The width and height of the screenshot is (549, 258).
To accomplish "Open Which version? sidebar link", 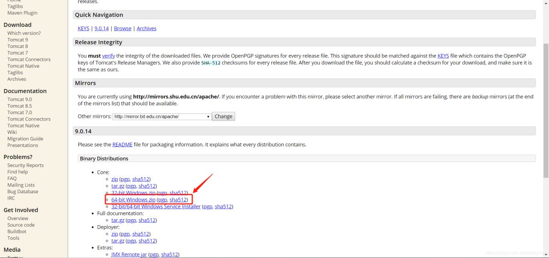I will point(24,33).
